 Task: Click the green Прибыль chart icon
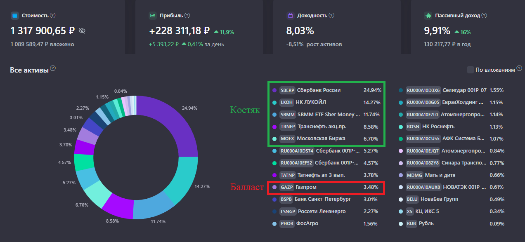(152, 16)
